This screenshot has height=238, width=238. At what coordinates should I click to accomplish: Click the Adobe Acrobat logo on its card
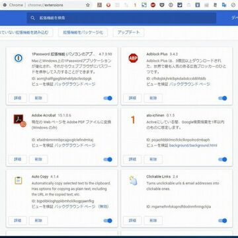(x=20, y=120)
